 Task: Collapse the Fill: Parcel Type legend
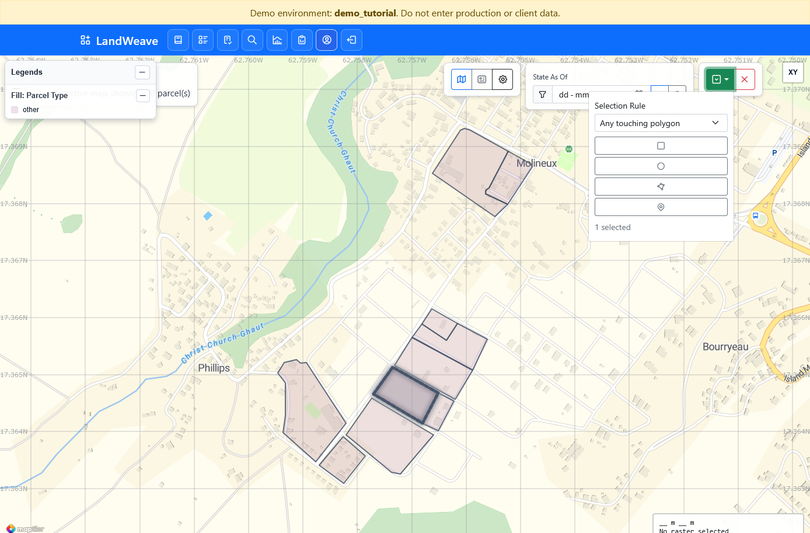(x=143, y=96)
